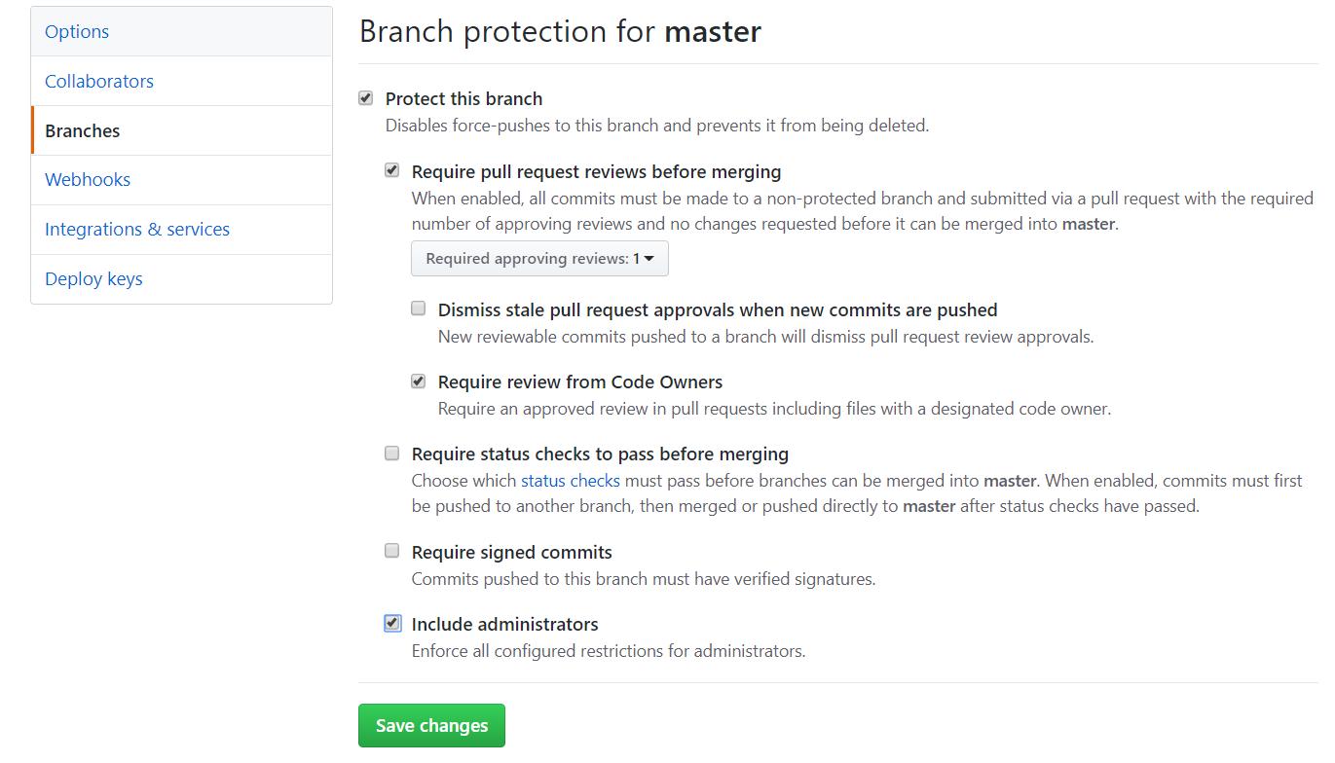Image resolution: width=1335 pixels, height=763 pixels.
Task: Click the 'Require signed commits' label text
Action: (511, 552)
